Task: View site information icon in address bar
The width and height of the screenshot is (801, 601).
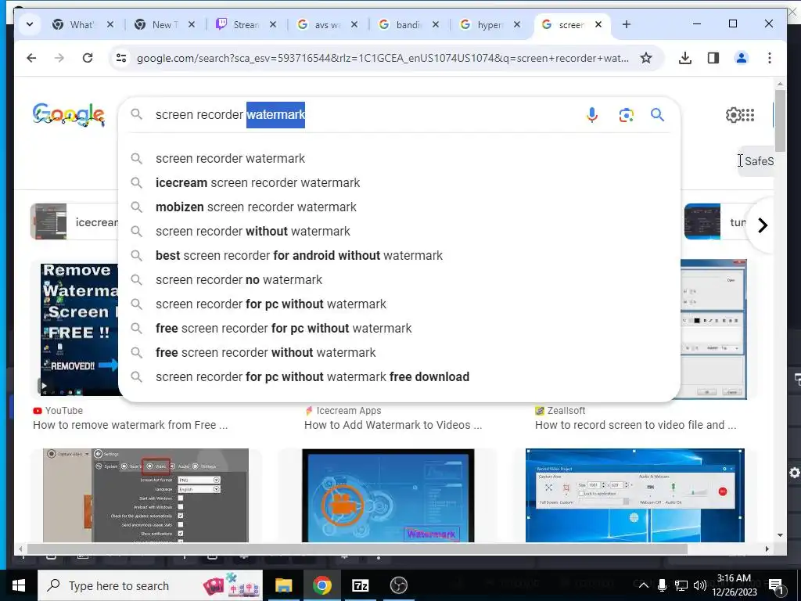Action: click(121, 58)
